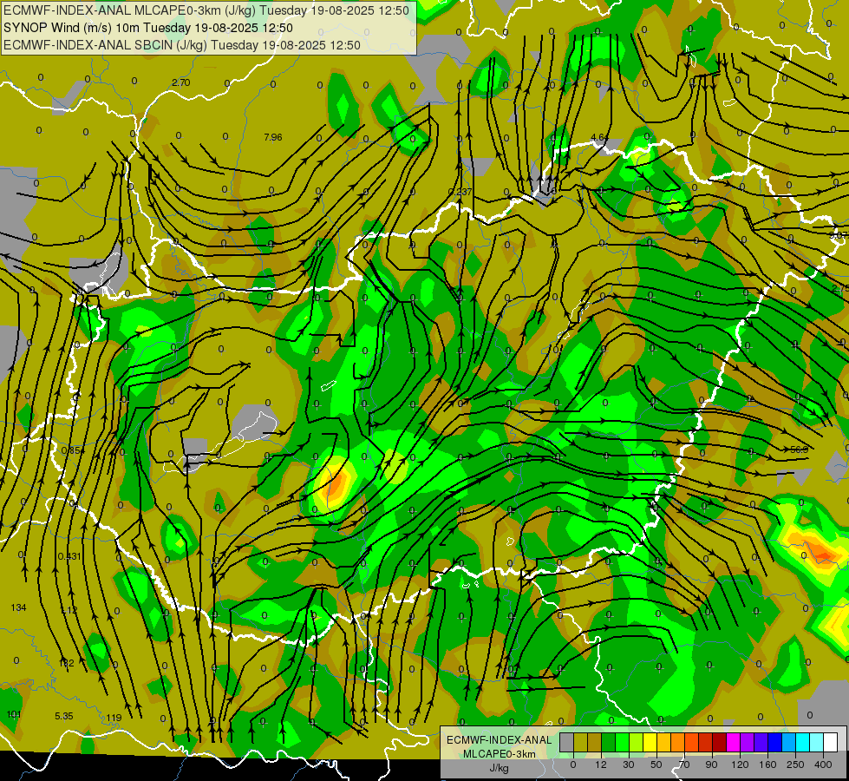The image size is (849, 781).
Task: Click the white swatch ending the legend
Action: click(831, 743)
